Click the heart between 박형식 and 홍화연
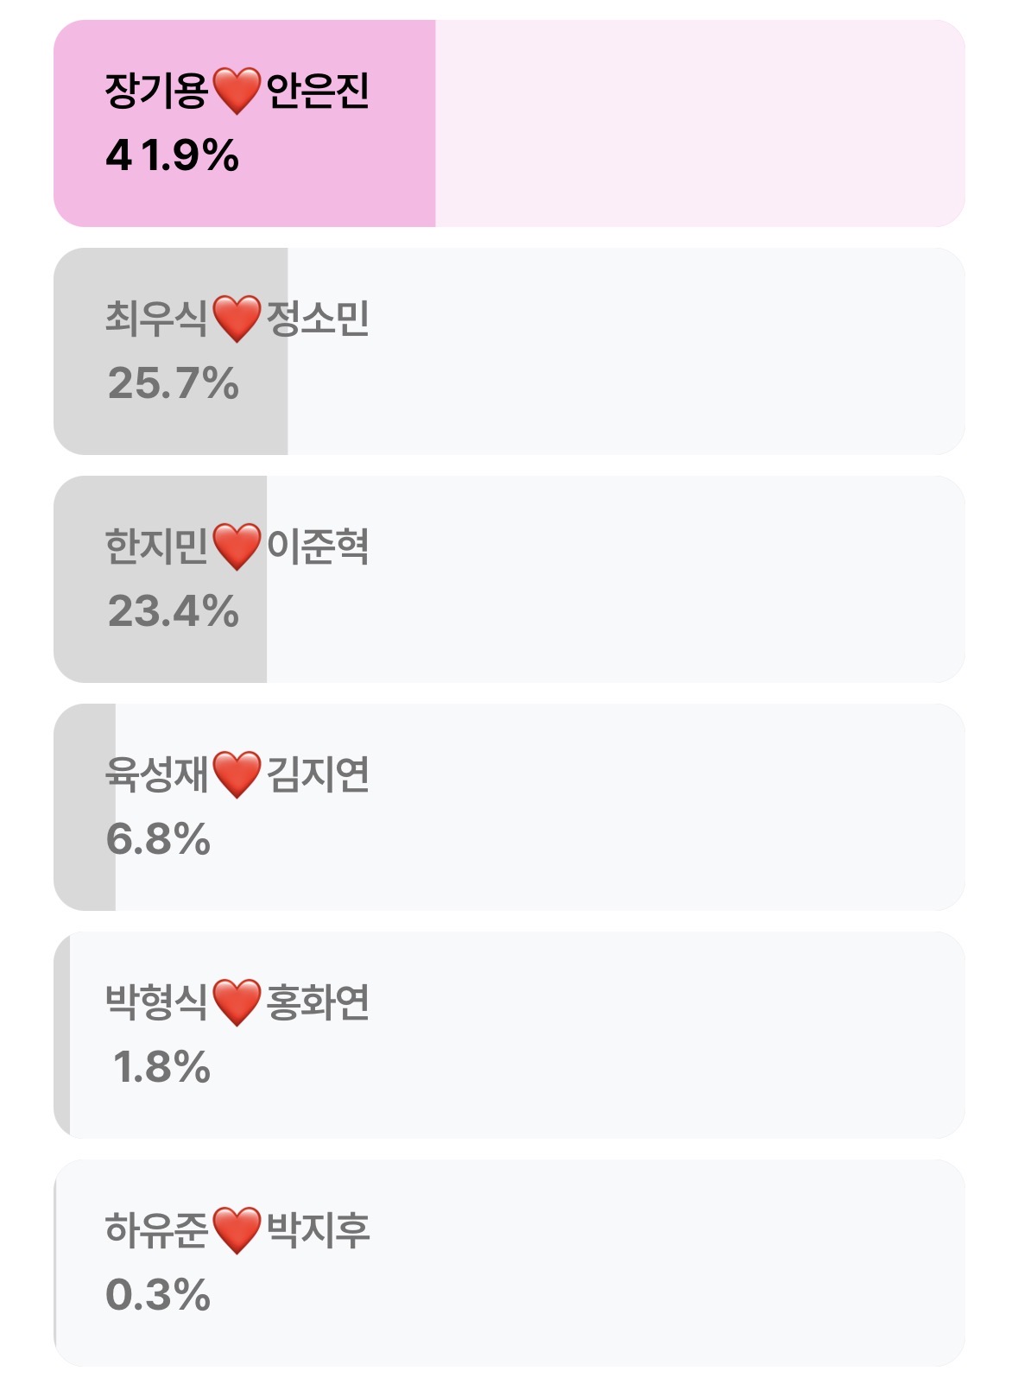 pyautogui.click(x=236, y=1002)
